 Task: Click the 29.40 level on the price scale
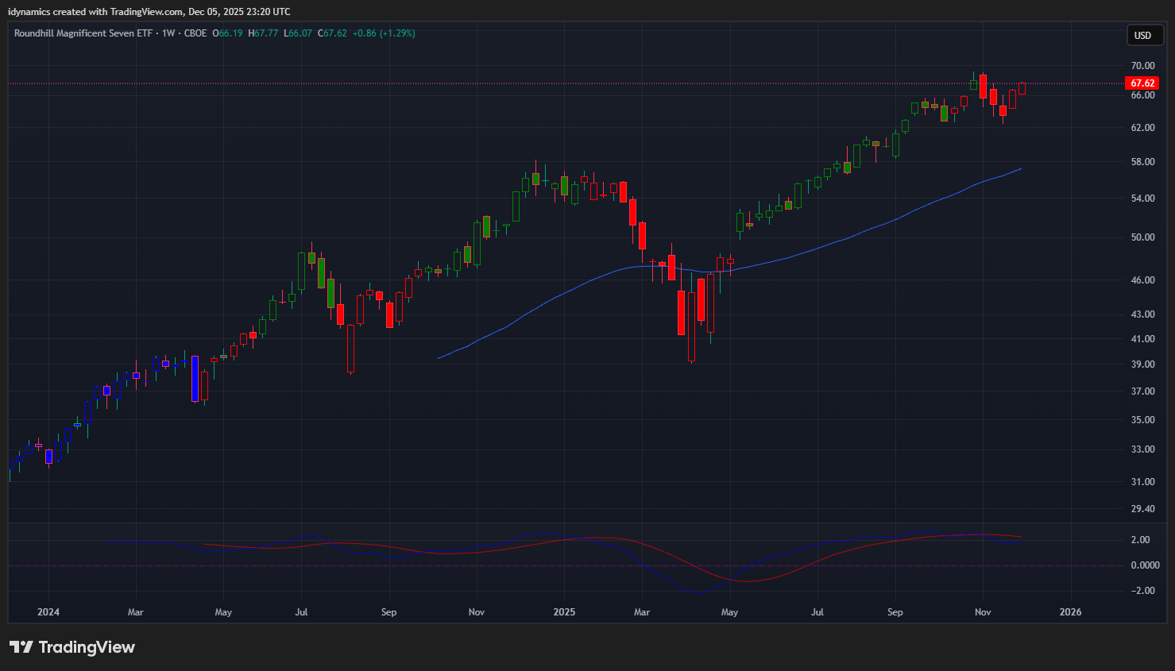[x=1142, y=509]
